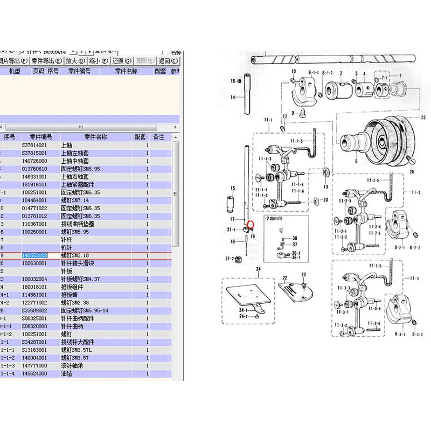This screenshot has width=431, height=431.
Task: Click the needle plate part 22 in diagram
Action: pos(295,292)
